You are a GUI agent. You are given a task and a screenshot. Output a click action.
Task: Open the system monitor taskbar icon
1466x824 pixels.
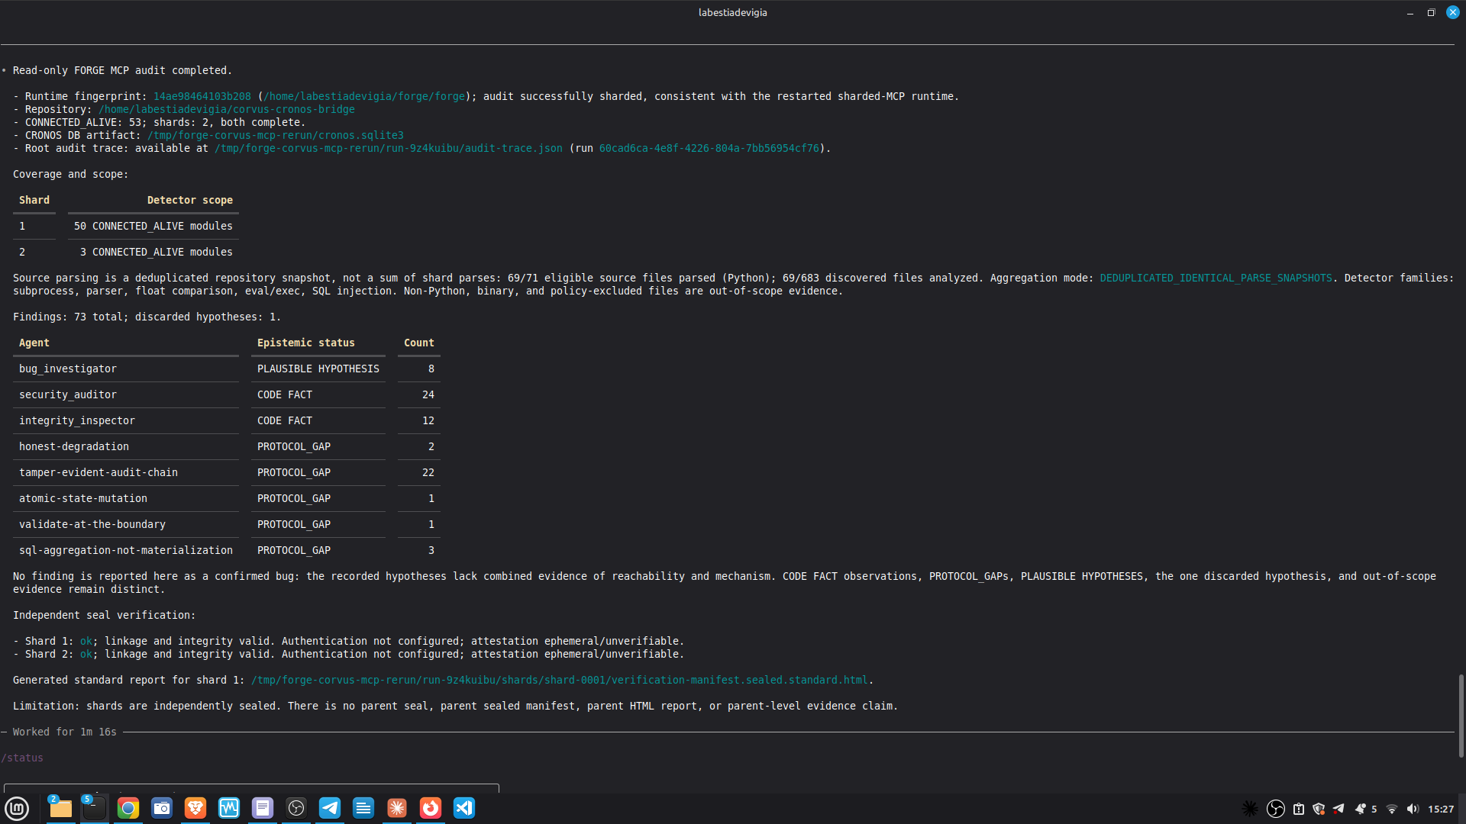tap(229, 808)
